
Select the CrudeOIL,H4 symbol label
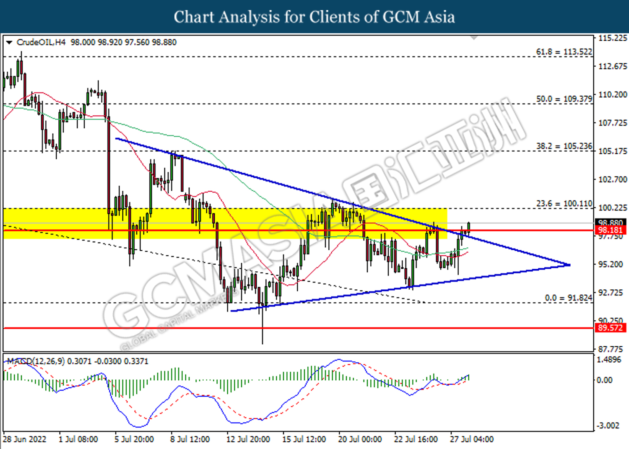coord(41,42)
